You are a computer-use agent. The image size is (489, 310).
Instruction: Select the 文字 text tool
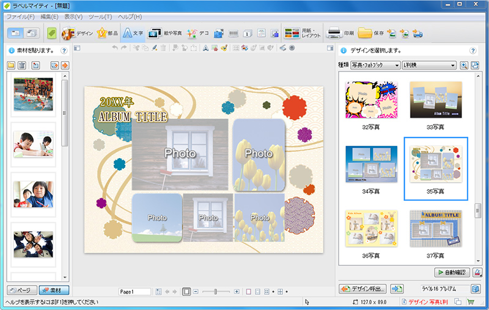(x=132, y=33)
